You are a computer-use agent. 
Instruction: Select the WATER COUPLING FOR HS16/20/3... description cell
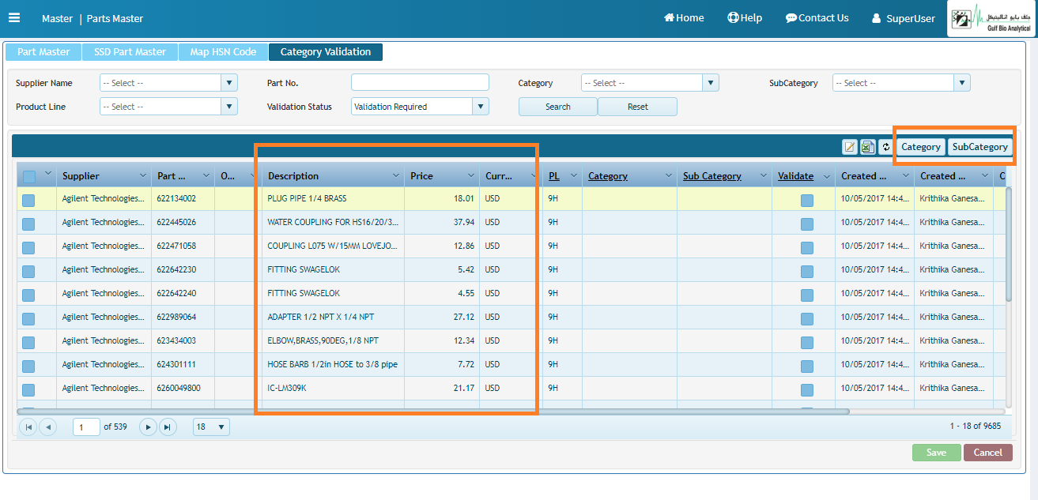coord(333,222)
